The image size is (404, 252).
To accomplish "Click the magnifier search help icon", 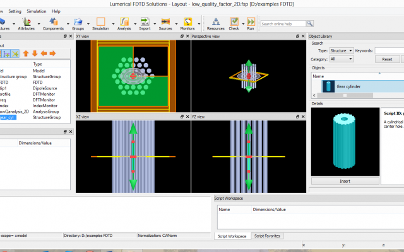I will 310,24.
